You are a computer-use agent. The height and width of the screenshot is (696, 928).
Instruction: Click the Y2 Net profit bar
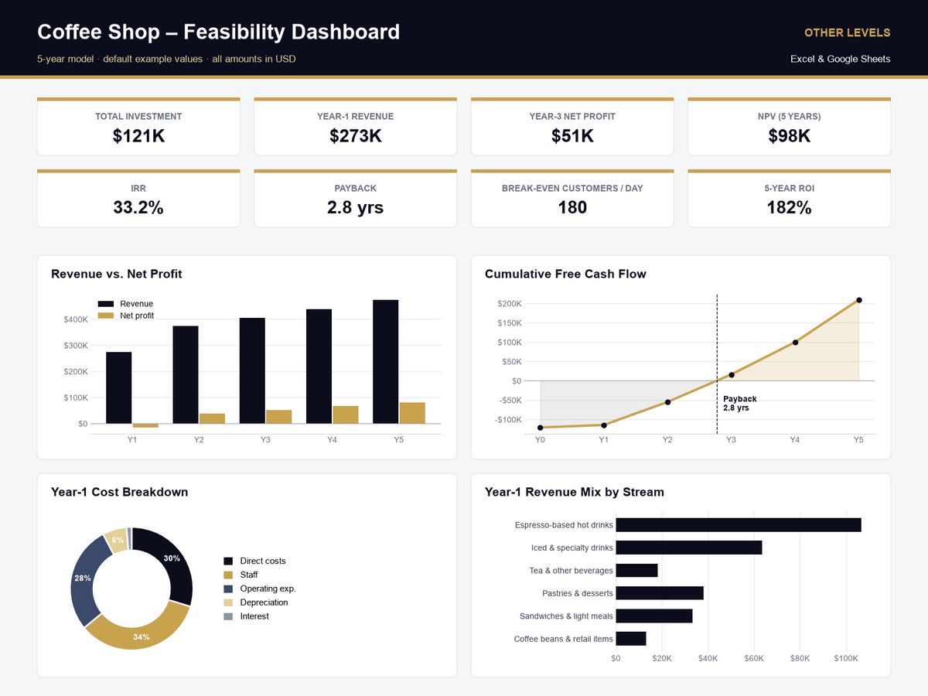(x=212, y=418)
